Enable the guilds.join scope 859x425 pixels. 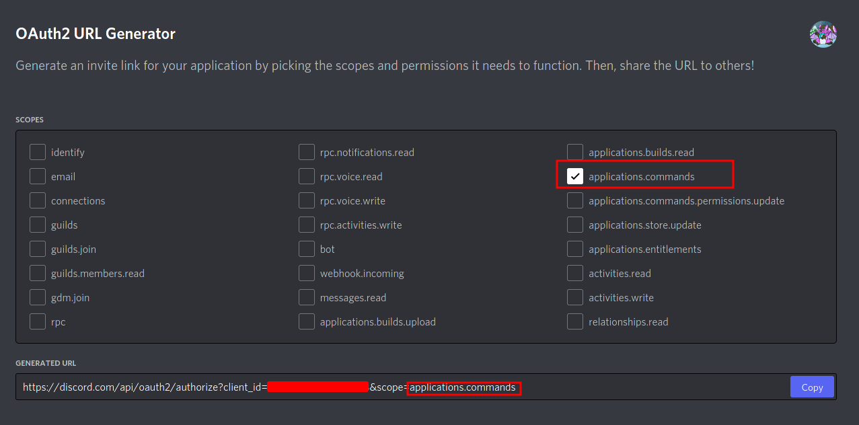click(38, 249)
